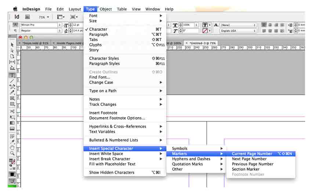Select the Note tool
The width and height of the screenshot is (312, 196).
tap(12, 136)
